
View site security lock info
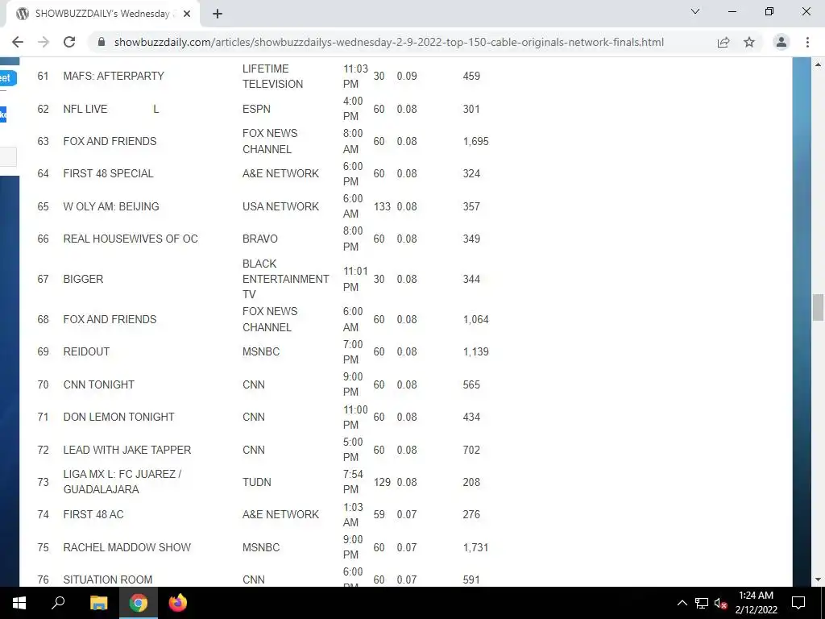click(x=102, y=42)
